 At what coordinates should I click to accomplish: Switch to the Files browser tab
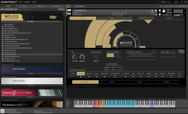pos(24,6)
